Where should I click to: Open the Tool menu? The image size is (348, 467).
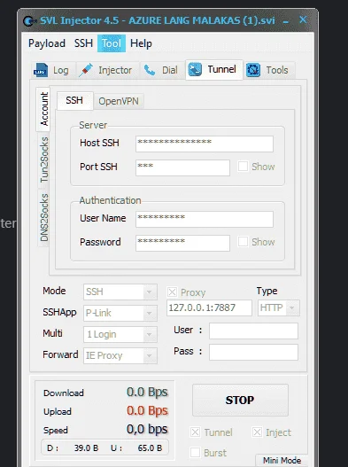pyautogui.click(x=112, y=43)
